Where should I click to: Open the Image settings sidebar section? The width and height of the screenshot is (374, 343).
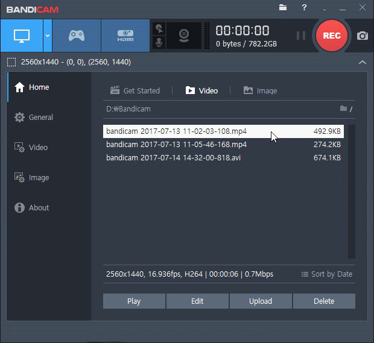coord(49,178)
